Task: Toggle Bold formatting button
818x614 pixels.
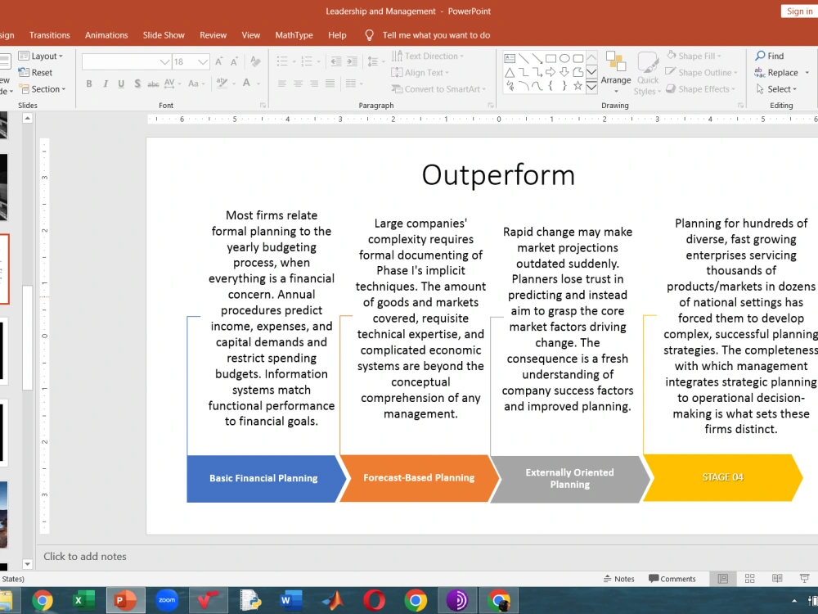Action: coord(89,84)
